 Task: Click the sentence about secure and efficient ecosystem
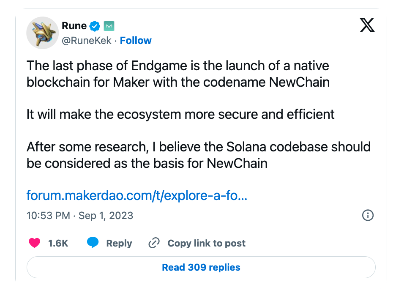click(180, 114)
